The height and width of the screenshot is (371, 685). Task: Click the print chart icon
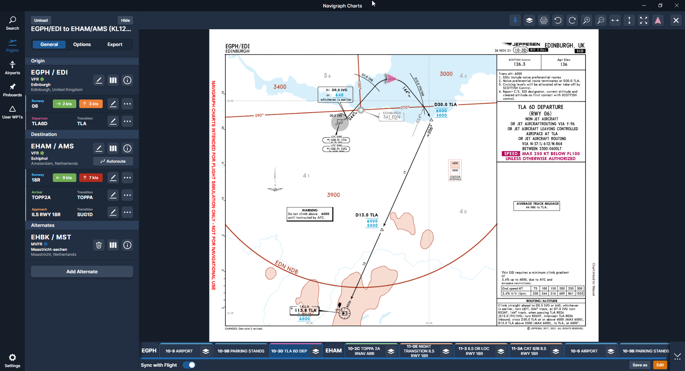544,21
